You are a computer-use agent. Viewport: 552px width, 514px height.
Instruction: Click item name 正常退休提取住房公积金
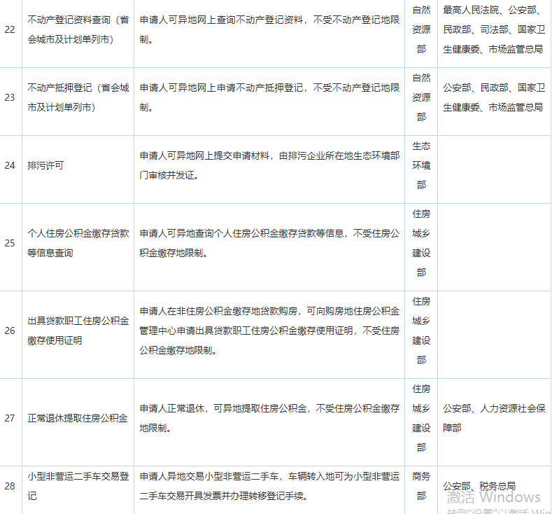pos(78,418)
